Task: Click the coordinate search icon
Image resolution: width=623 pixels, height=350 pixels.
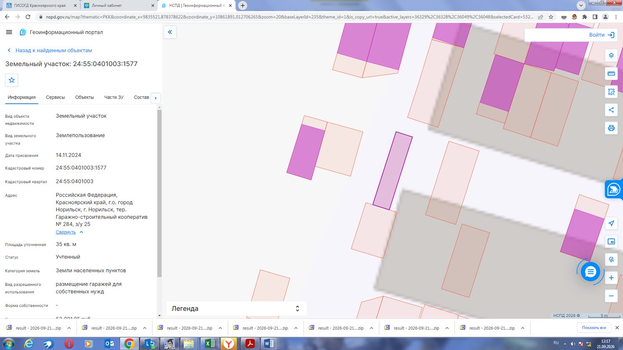Action: (x=611, y=260)
